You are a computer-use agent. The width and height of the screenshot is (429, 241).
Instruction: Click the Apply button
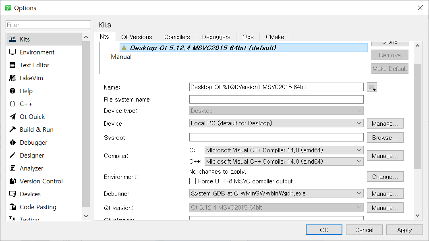point(404,230)
